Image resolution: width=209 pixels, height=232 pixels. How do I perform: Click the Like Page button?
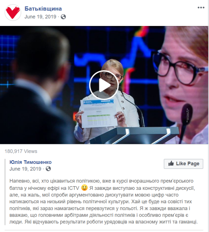click(183, 164)
